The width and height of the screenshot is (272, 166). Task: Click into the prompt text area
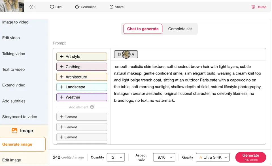click(188, 102)
